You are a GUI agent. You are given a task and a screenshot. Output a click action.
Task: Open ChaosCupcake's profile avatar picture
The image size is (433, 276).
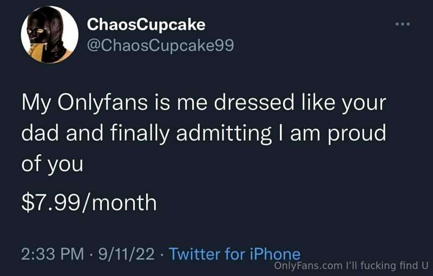coord(50,35)
